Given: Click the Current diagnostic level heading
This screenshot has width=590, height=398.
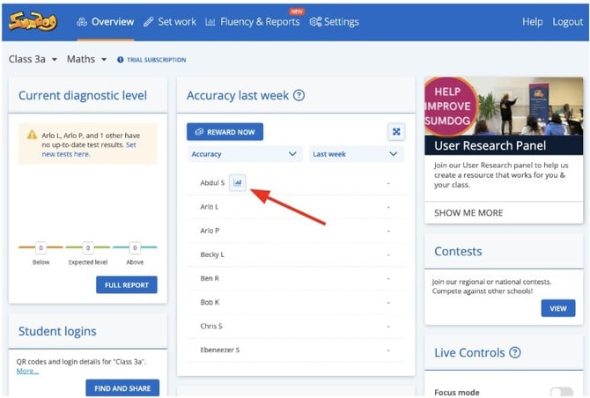Looking at the screenshot, I should coord(83,96).
